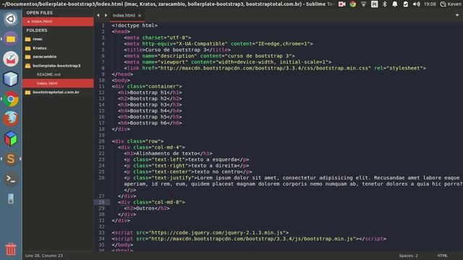Open the Ubuntu Dash launcher icon
The width and height of the screenshot is (463, 260).
pyautogui.click(x=11, y=19)
